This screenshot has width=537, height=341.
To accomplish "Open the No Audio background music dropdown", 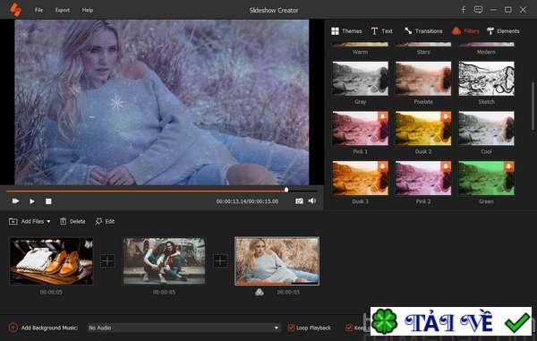I will click(x=183, y=328).
